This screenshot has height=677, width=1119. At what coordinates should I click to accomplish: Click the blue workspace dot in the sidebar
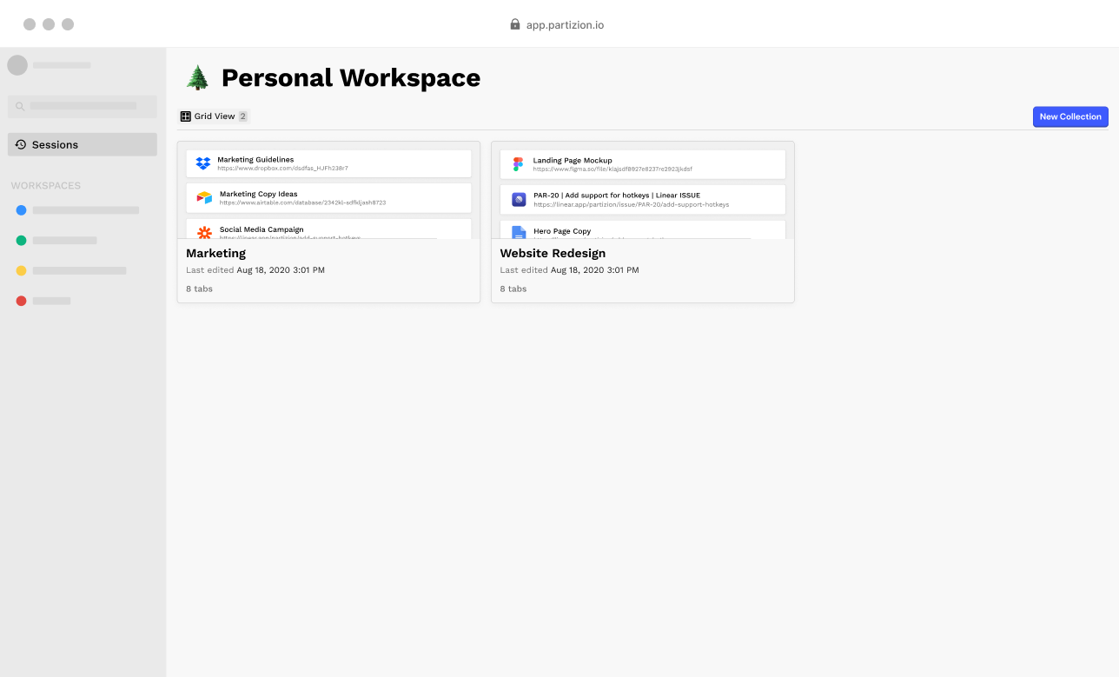coord(23,209)
